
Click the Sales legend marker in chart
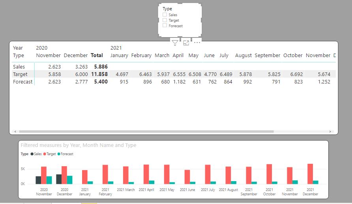click(x=32, y=154)
